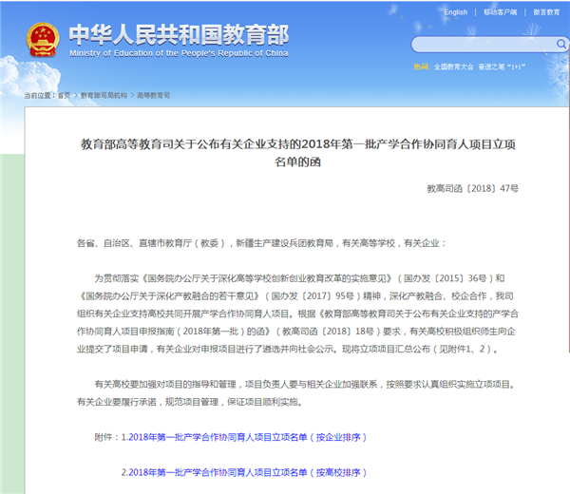Go to 首页 in breadcrumb
The image size is (570, 494).
(64, 96)
